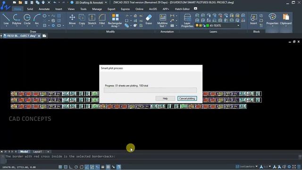Toggle polar tracking in status bar

(x=76, y=167)
